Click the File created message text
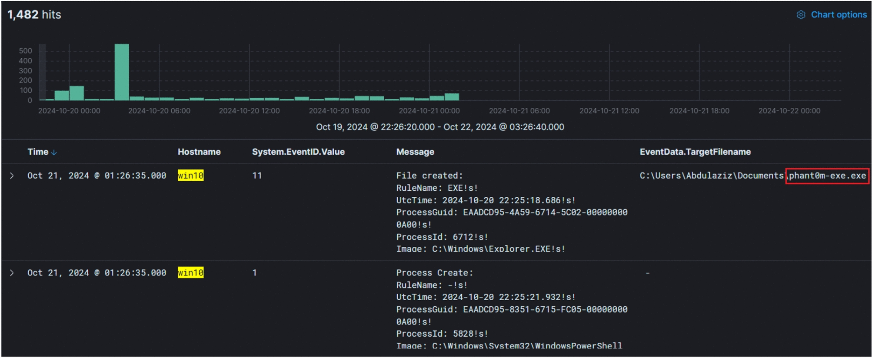The image size is (872, 358). [x=429, y=176]
